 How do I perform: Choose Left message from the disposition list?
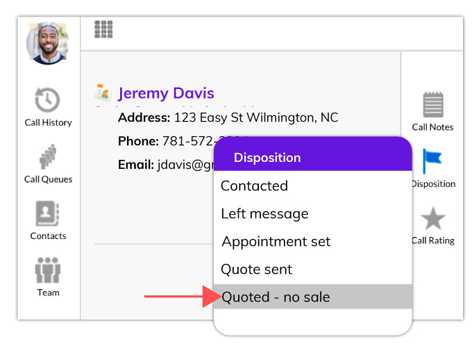coord(264,213)
